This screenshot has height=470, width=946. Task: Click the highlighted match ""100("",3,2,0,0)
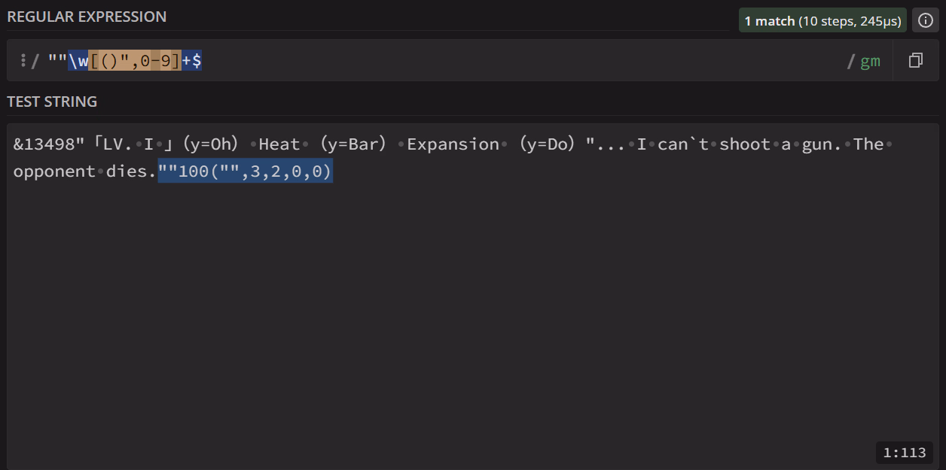[x=245, y=171]
